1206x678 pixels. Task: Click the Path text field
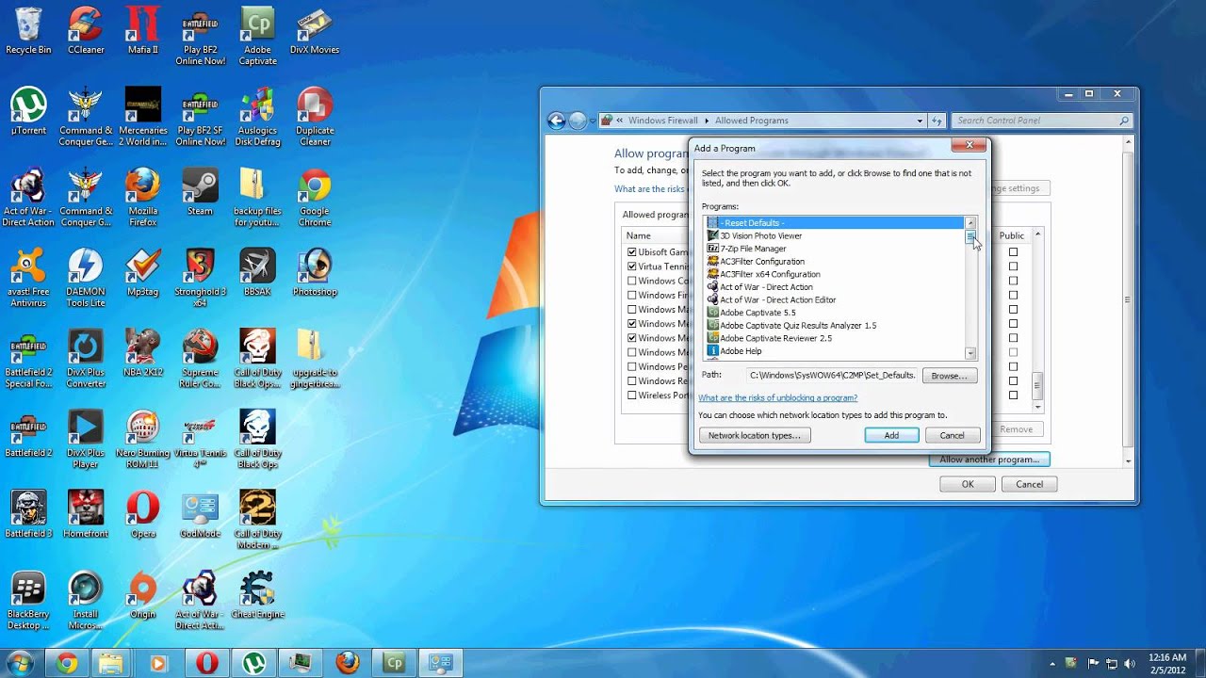(x=832, y=376)
